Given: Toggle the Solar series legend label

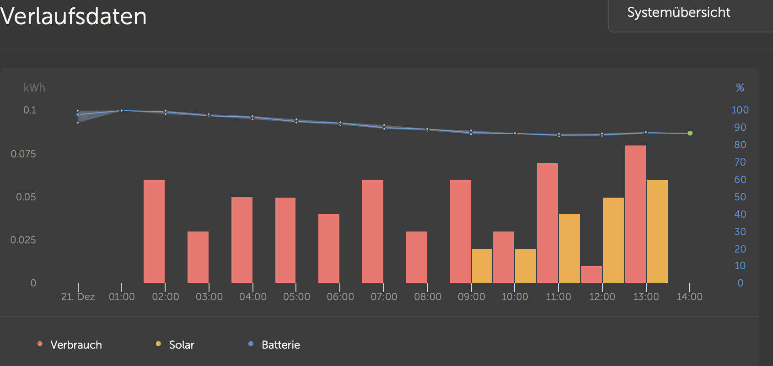Looking at the screenshot, I should (x=182, y=345).
